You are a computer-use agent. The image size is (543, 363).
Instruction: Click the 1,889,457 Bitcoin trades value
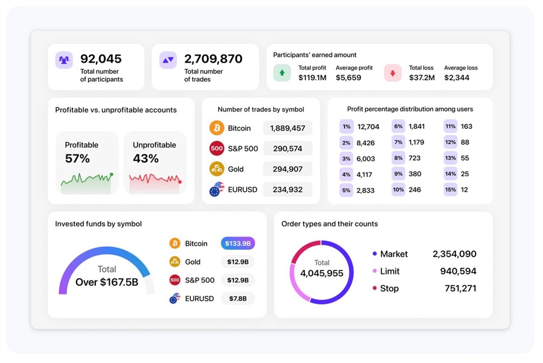[x=288, y=128]
